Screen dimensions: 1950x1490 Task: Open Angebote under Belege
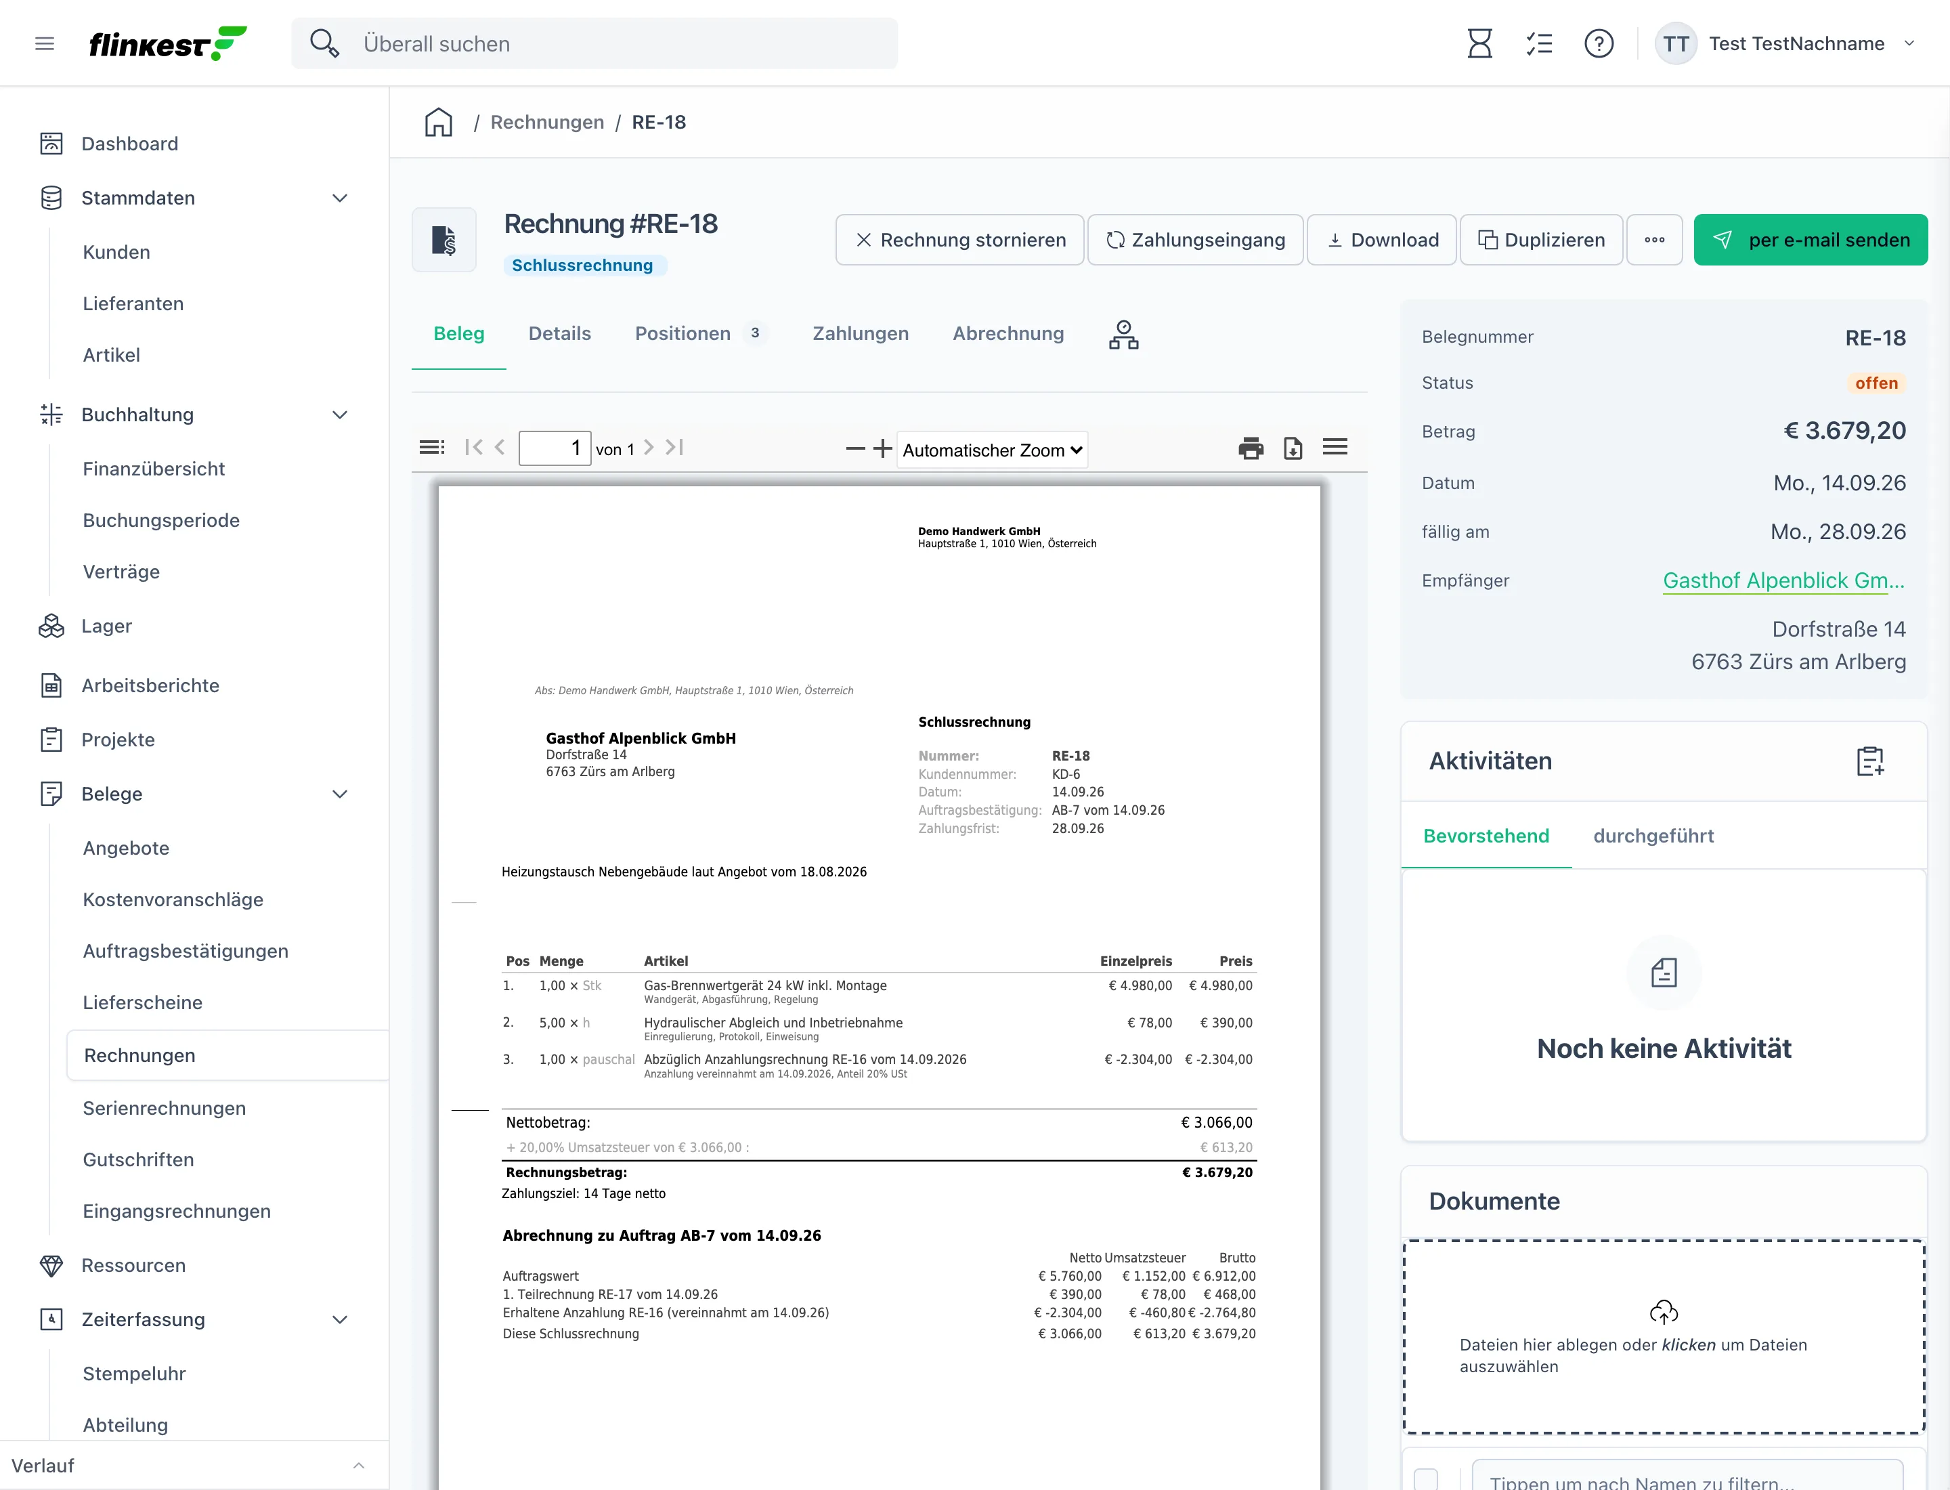click(126, 848)
